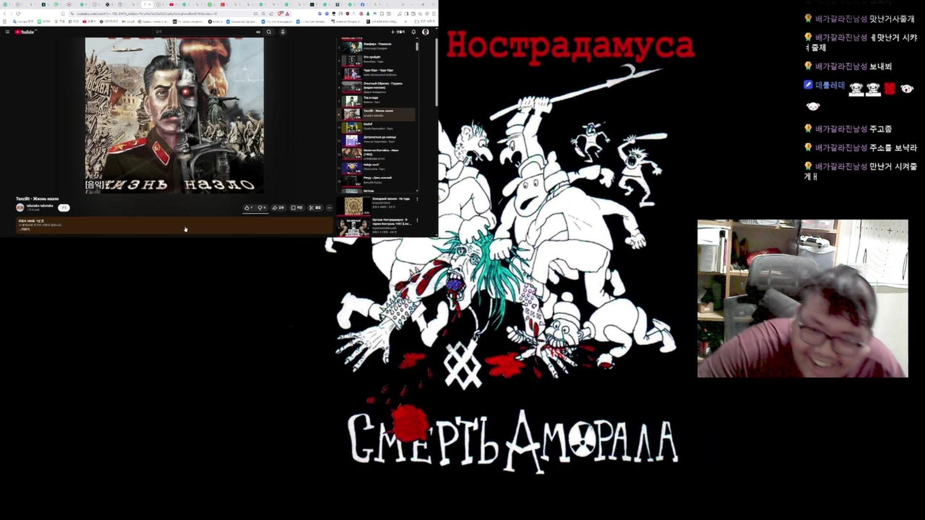Click the Clip scissors button
This screenshot has height=520, width=925.
coord(315,208)
